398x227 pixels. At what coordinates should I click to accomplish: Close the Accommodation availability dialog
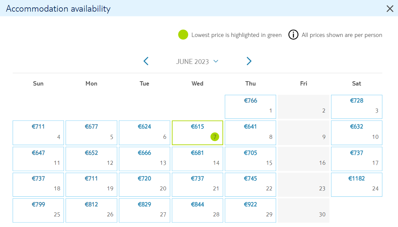(390, 9)
